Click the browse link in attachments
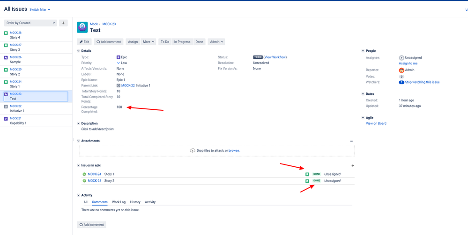The height and width of the screenshot is (235, 468). click(x=234, y=151)
